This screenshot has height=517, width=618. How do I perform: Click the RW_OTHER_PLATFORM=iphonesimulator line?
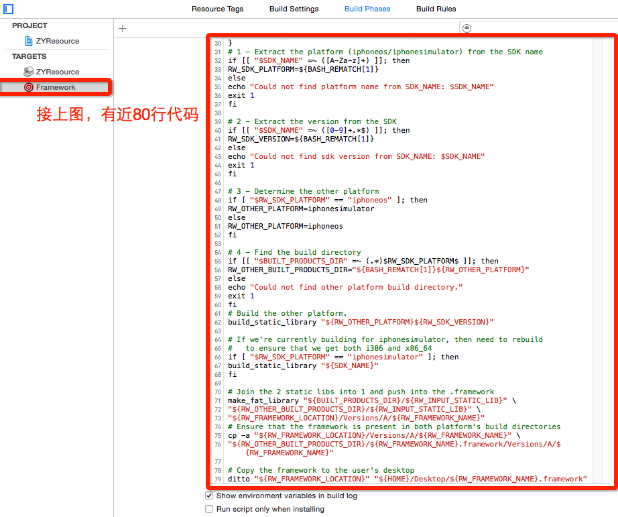coord(301,209)
